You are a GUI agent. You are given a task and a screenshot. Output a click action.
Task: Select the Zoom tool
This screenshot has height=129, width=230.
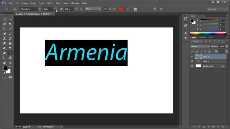(x=10, y=63)
